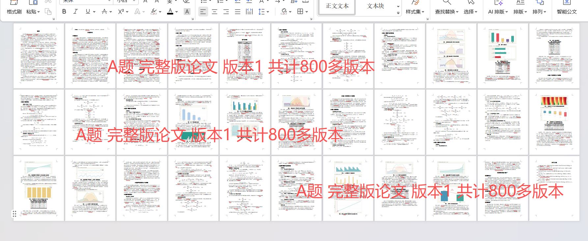
Task: Toggle underline on selected text
Action: click(x=88, y=12)
